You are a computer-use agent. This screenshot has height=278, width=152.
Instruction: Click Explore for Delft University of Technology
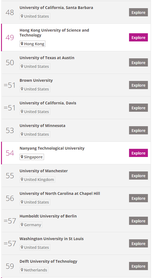[138, 266]
